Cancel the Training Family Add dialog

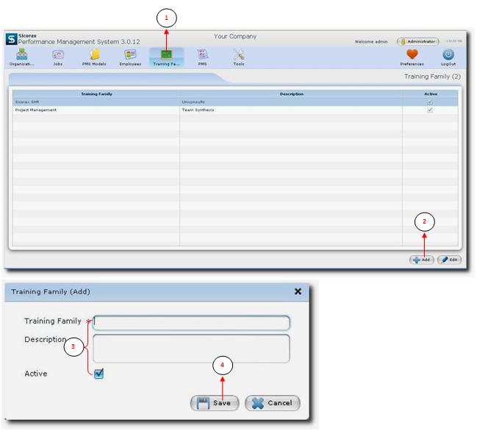click(x=273, y=403)
